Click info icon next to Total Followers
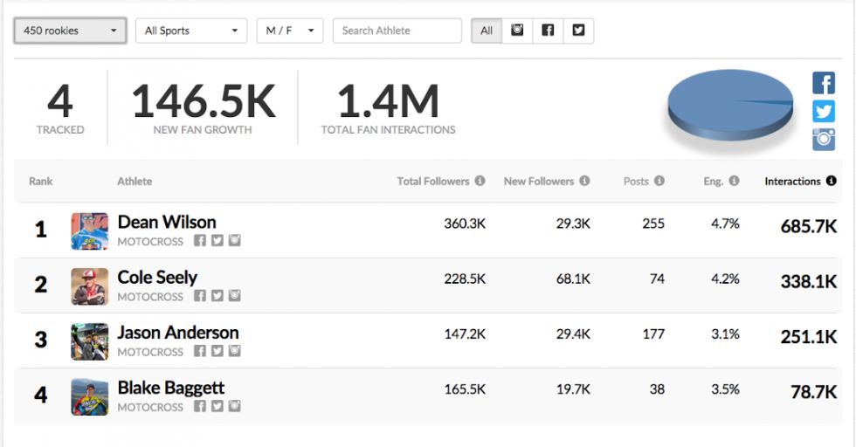The image size is (856, 447). tap(480, 182)
